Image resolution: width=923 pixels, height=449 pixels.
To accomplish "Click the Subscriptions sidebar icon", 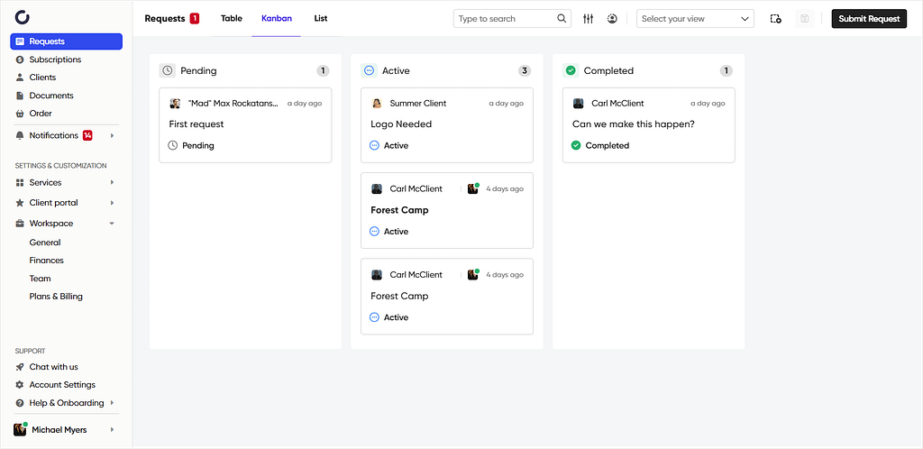I will (x=20, y=60).
